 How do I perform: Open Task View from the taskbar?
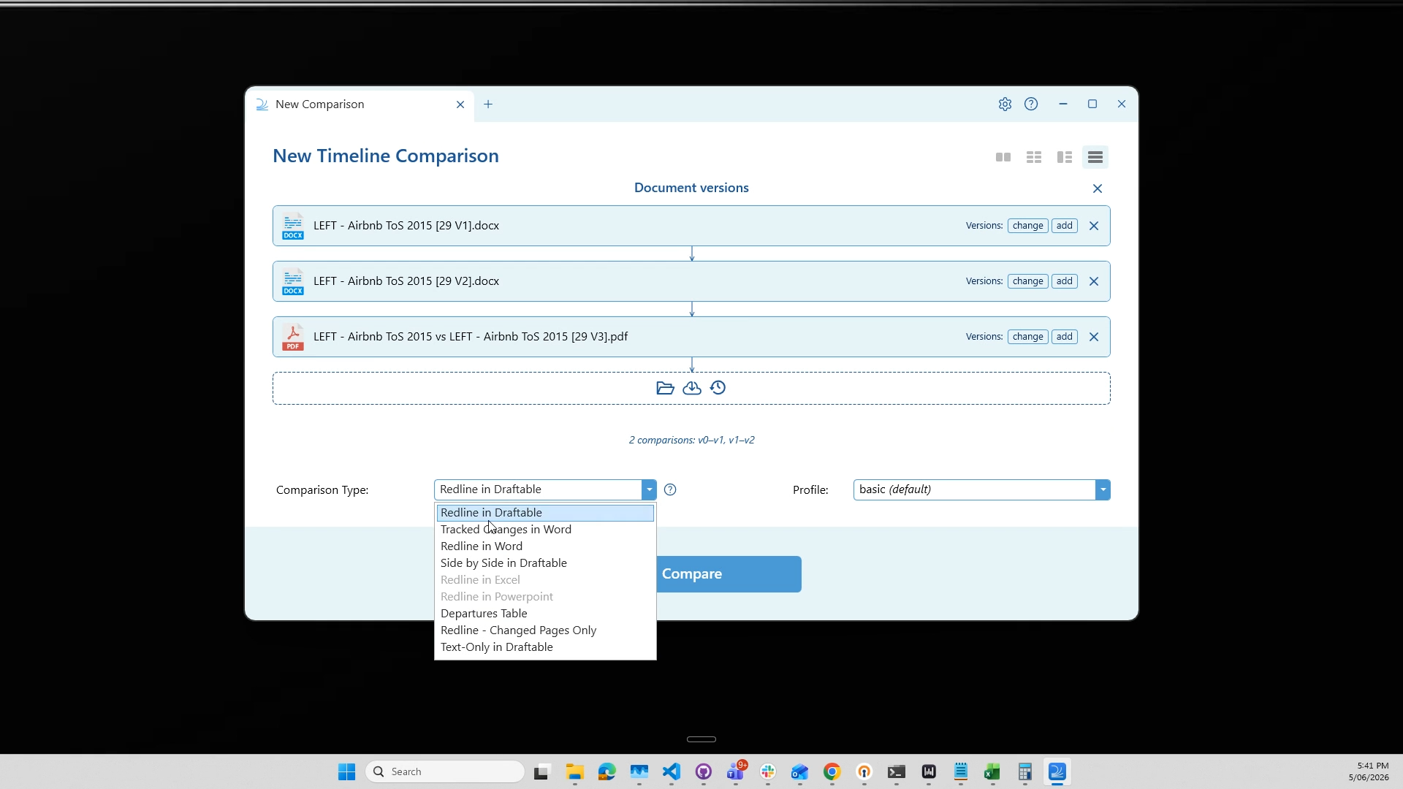click(541, 772)
